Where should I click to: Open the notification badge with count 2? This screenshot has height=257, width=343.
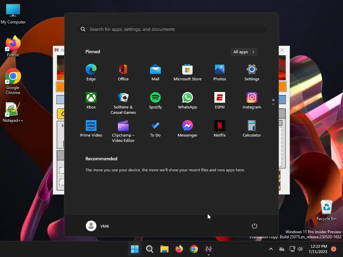coord(334,249)
